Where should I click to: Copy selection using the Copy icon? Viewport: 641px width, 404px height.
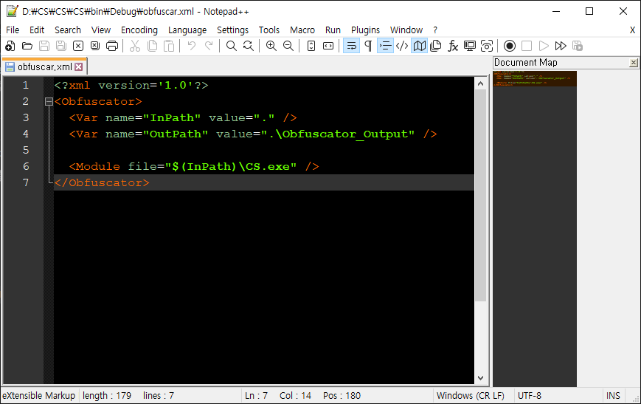point(152,46)
